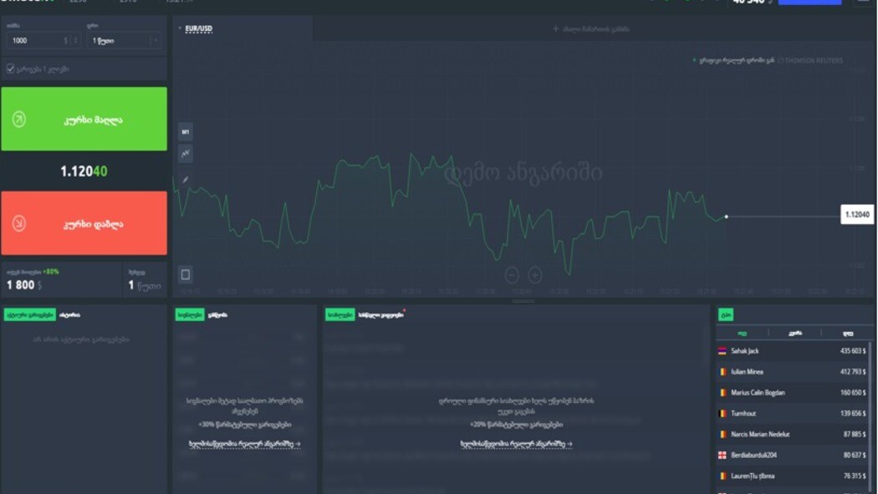Zoom in the chart with plus icon
Screen dimensions: 878x494
535,274
